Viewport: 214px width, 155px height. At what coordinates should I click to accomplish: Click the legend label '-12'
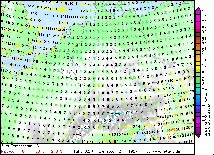(x=206, y=109)
